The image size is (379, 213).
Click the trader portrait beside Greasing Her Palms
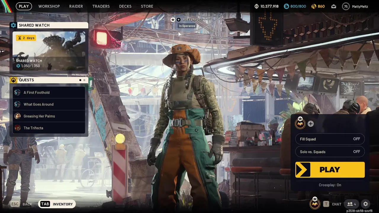pos(17,116)
